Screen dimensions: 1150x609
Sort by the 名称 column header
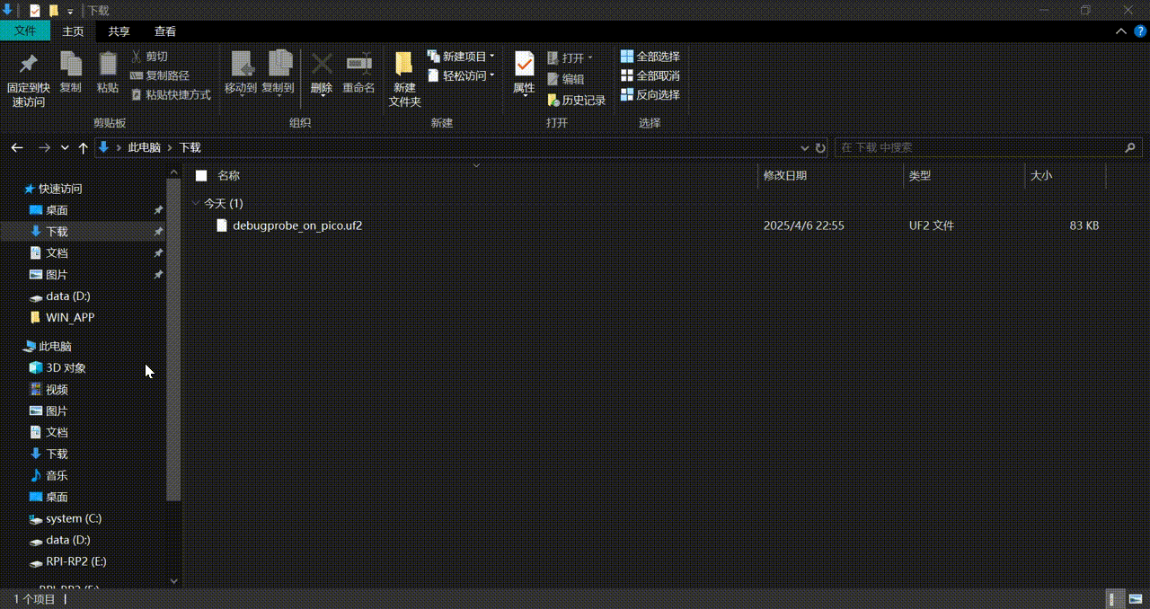click(x=228, y=176)
